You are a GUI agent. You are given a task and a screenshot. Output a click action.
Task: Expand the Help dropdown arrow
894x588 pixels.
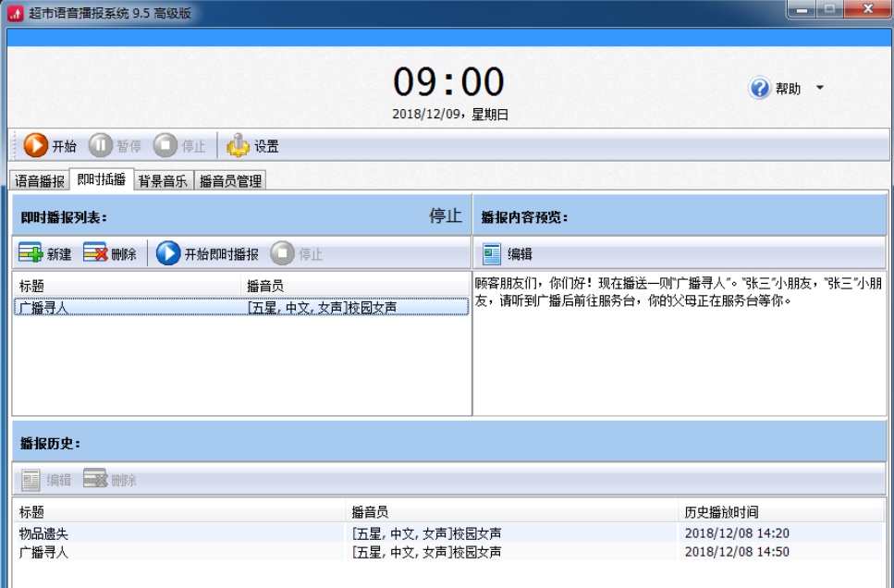point(819,89)
